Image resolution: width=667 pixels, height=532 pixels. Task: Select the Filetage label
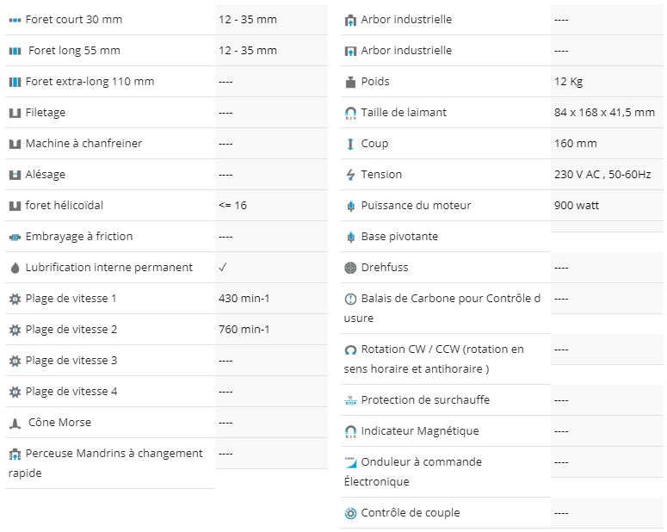[46, 113]
